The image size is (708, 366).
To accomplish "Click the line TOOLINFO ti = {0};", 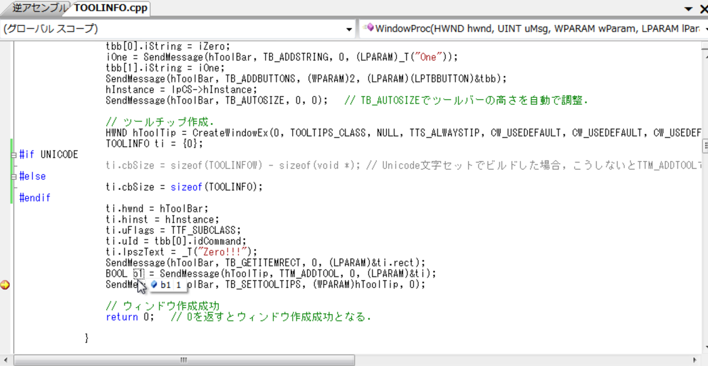I will point(155,144).
